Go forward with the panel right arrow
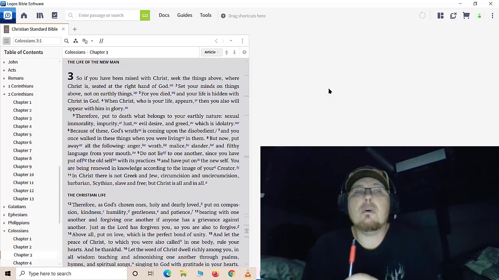 [x=223, y=41]
